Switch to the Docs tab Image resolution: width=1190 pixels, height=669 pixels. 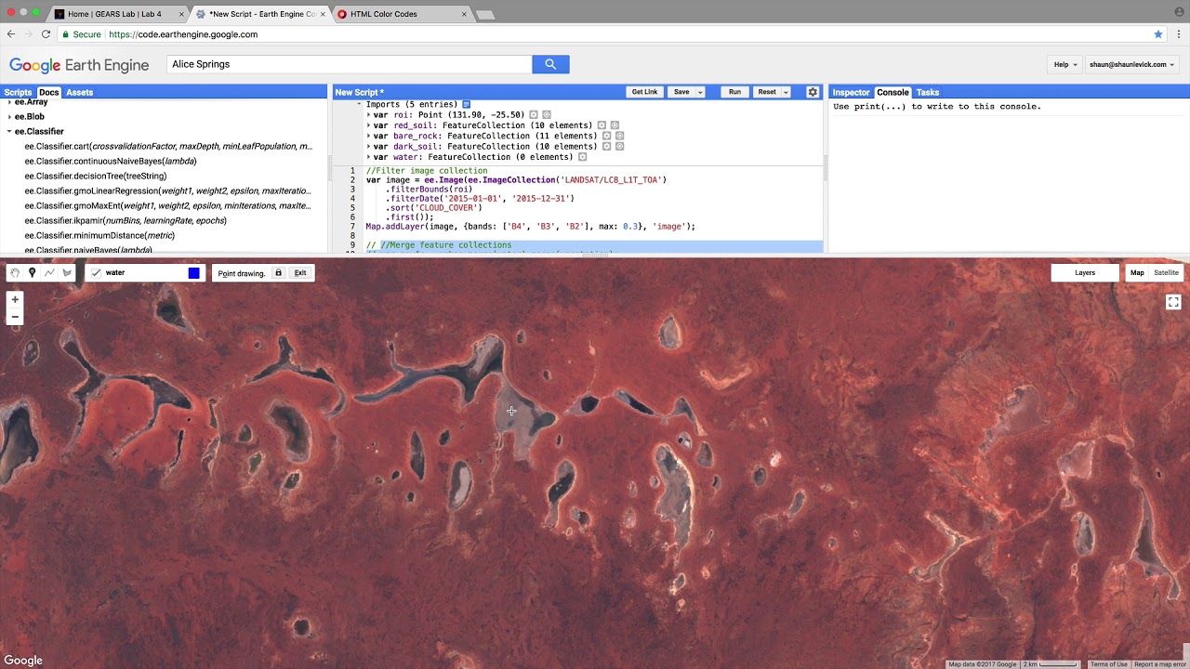48,93
